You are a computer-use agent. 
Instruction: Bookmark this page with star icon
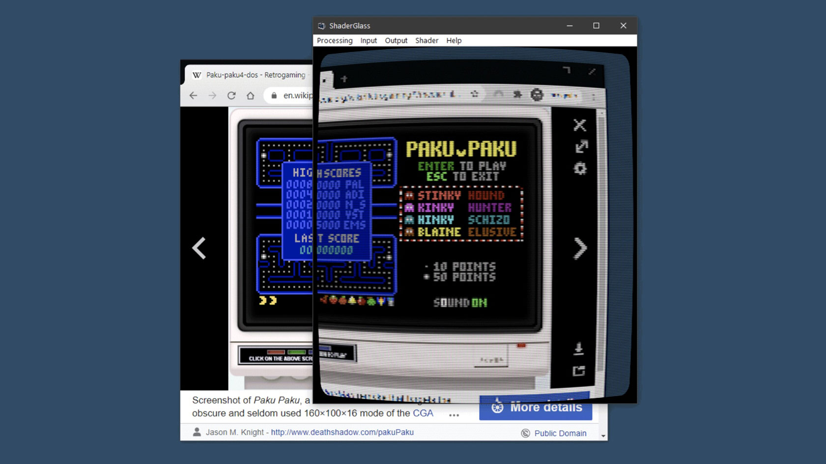[474, 94]
